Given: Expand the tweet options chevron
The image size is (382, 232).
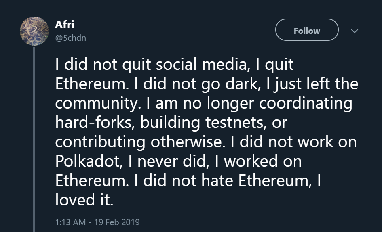Looking at the screenshot, I should [x=354, y=31].
